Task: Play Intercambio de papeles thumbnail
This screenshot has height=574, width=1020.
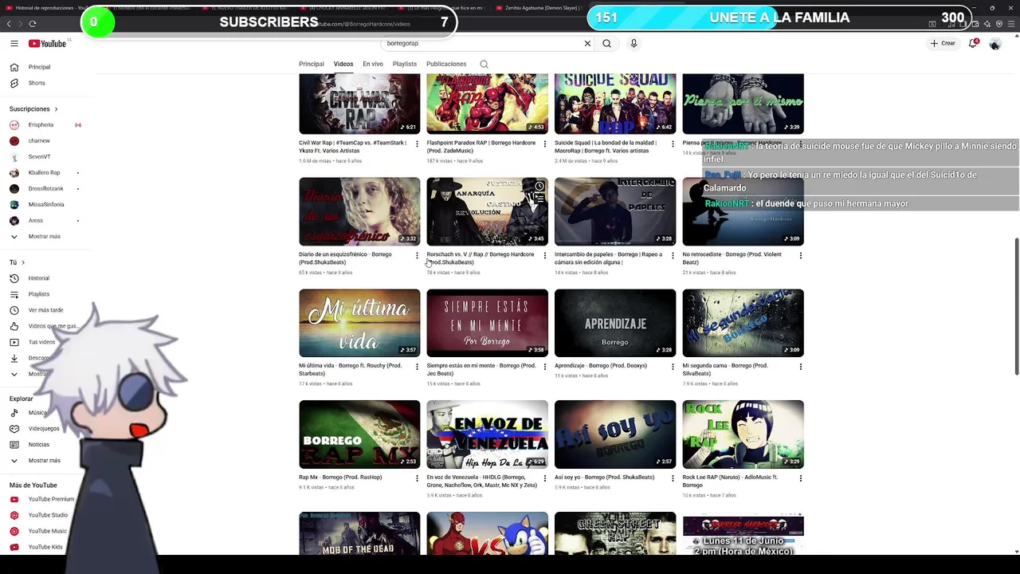Action: pos(615,211)
